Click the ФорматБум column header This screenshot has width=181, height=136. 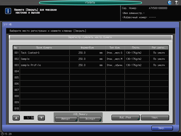point(88,48)
